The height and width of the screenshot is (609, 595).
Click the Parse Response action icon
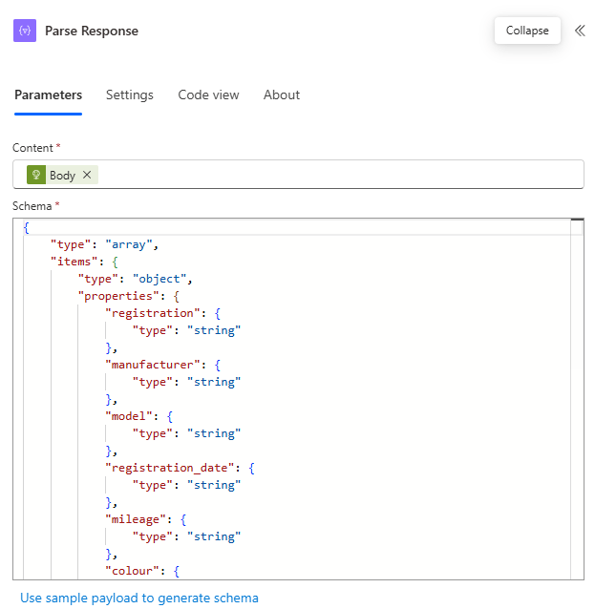(25, 31)
